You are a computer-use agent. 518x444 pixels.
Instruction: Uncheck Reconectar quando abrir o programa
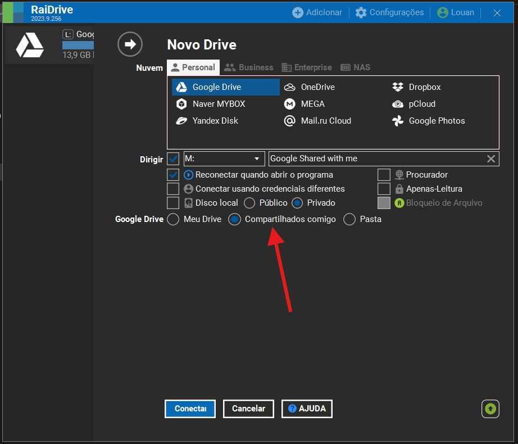click(173, 175)
